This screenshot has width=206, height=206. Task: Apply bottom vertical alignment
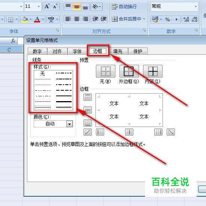tap(85, 7)
